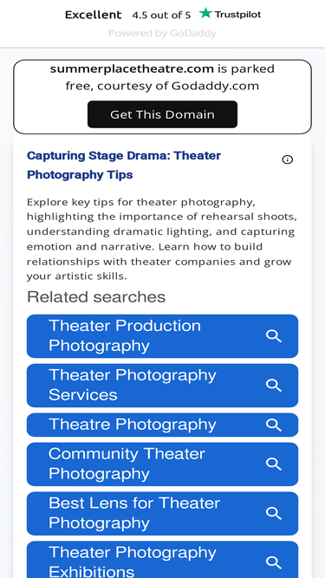Select Theater Photography Exhibitions related search
Screen dimensions: 325x578
pos(163,560)
